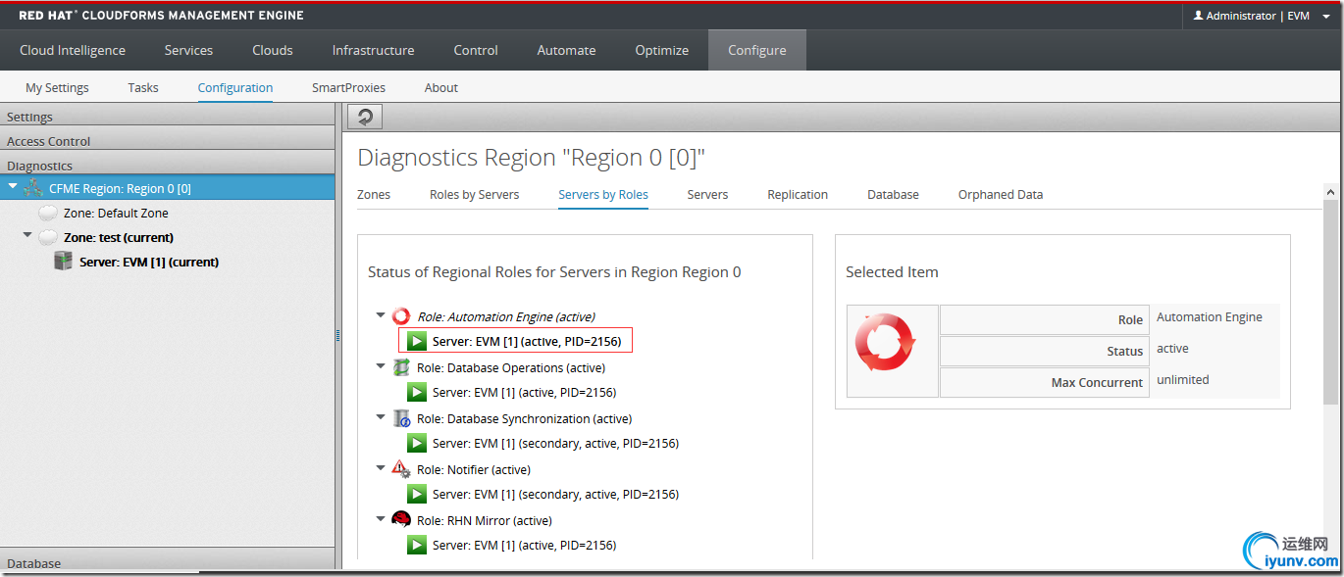Image resolution: width=1344 pixels, height=577 pixels.
Task: Collapse the Automation Engine role node
Action: 381,315
